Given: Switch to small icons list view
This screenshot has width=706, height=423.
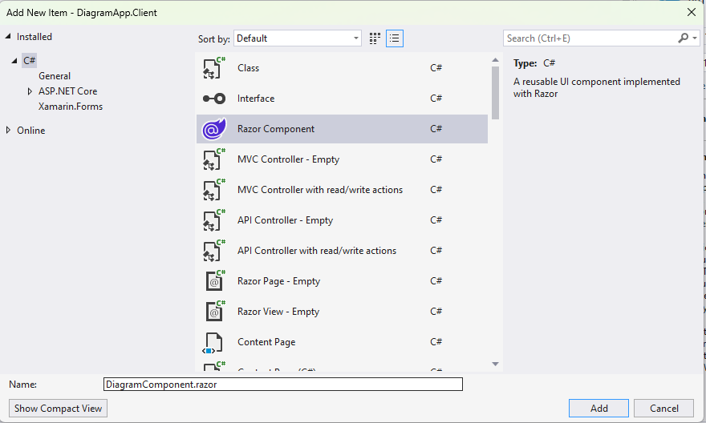Looking at the screenshot, I should coord(395,38).
